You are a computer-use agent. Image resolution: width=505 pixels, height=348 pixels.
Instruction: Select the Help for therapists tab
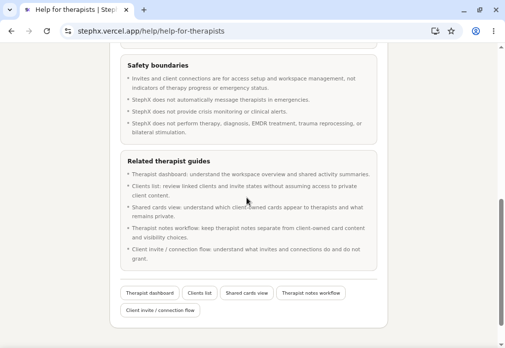pyautogui.click(x=77, y=10)
